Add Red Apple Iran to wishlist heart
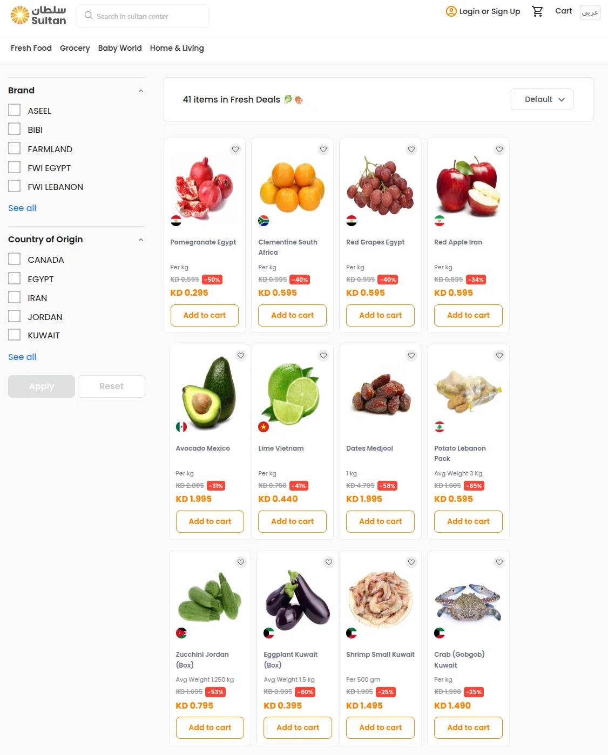 point(499,149)
